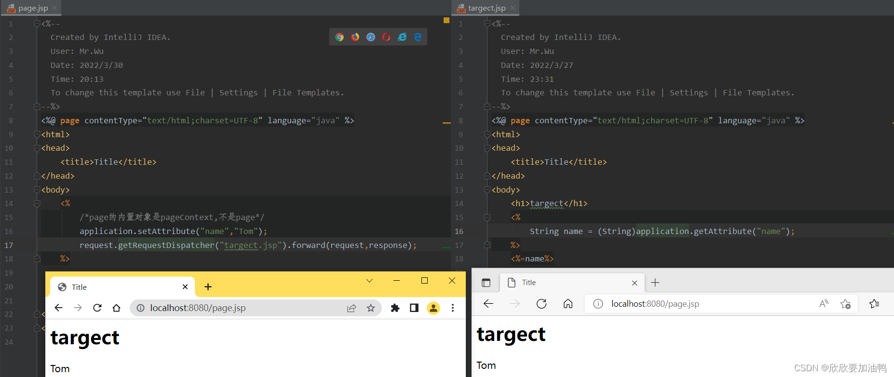Open Chrome three-dot menu
894x377 pixels.
[x=453, y=308]
